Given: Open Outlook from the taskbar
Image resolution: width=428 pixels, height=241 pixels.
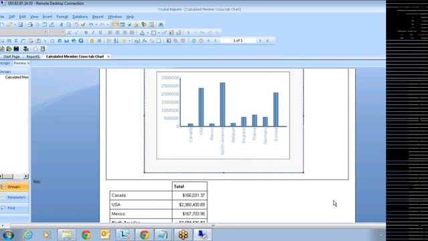Looking at the screenshot, I should (x=106, y=235).
